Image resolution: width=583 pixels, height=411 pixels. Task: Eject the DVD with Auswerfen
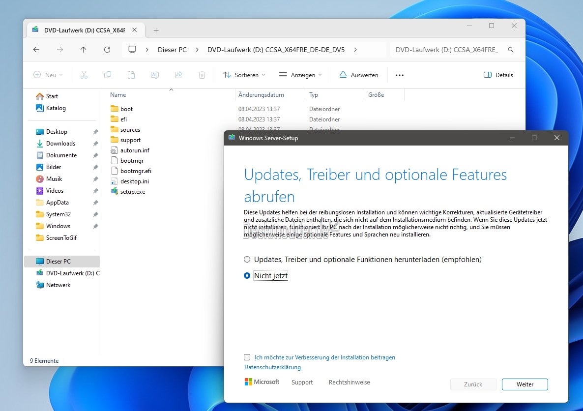coord(359,75)
